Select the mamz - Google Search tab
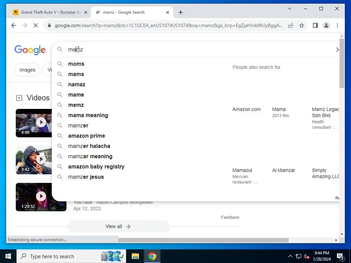351x263 pixels. pyautogui.click(x=132, y=12)
